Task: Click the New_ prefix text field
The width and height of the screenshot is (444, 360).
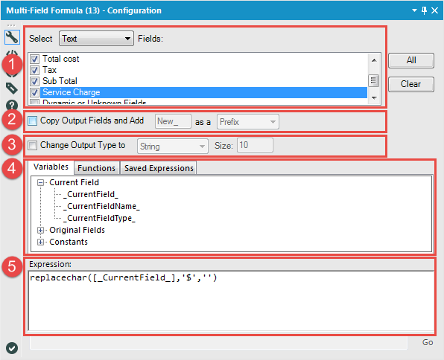Action: coord(173,121)
